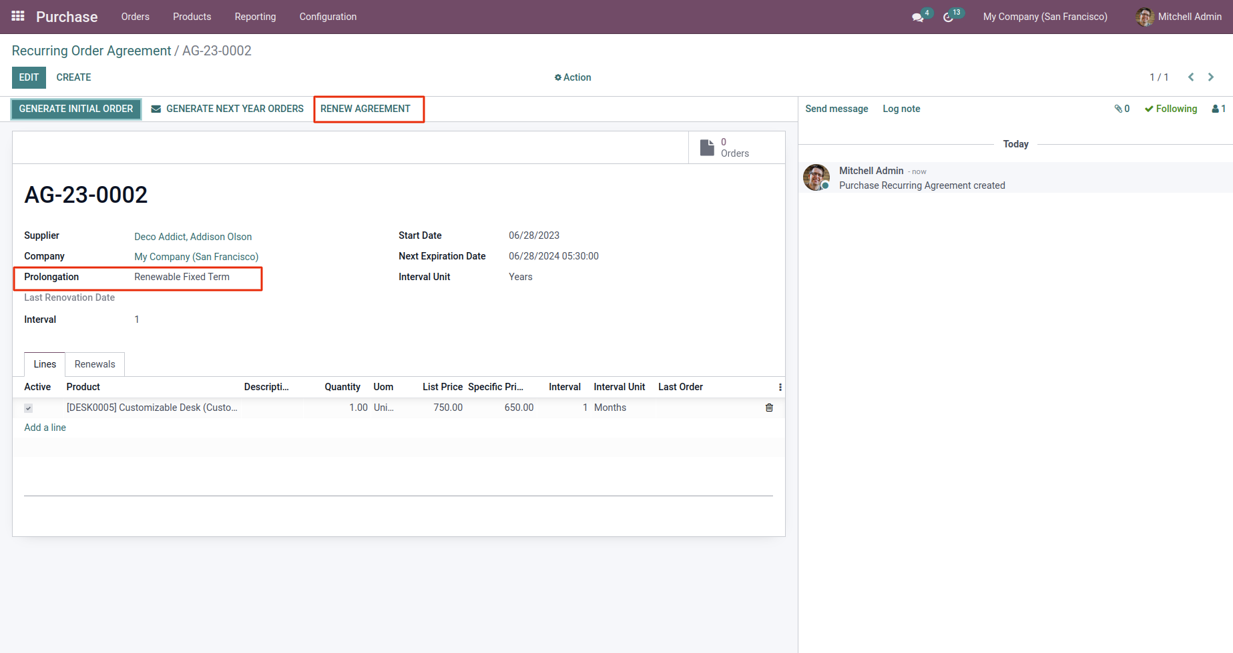Screen dimensions: 1233x653
Task: Toggle Active checkbox for Customizable Desk line
Action: coord(28,408)
